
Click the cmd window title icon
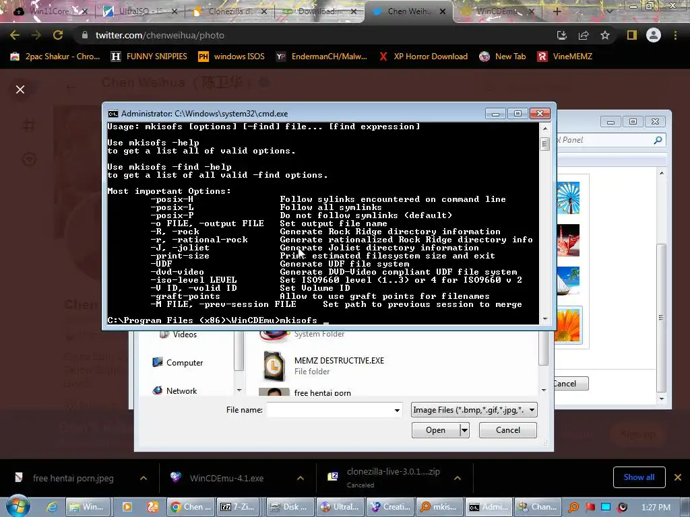[x=113, y=114]
